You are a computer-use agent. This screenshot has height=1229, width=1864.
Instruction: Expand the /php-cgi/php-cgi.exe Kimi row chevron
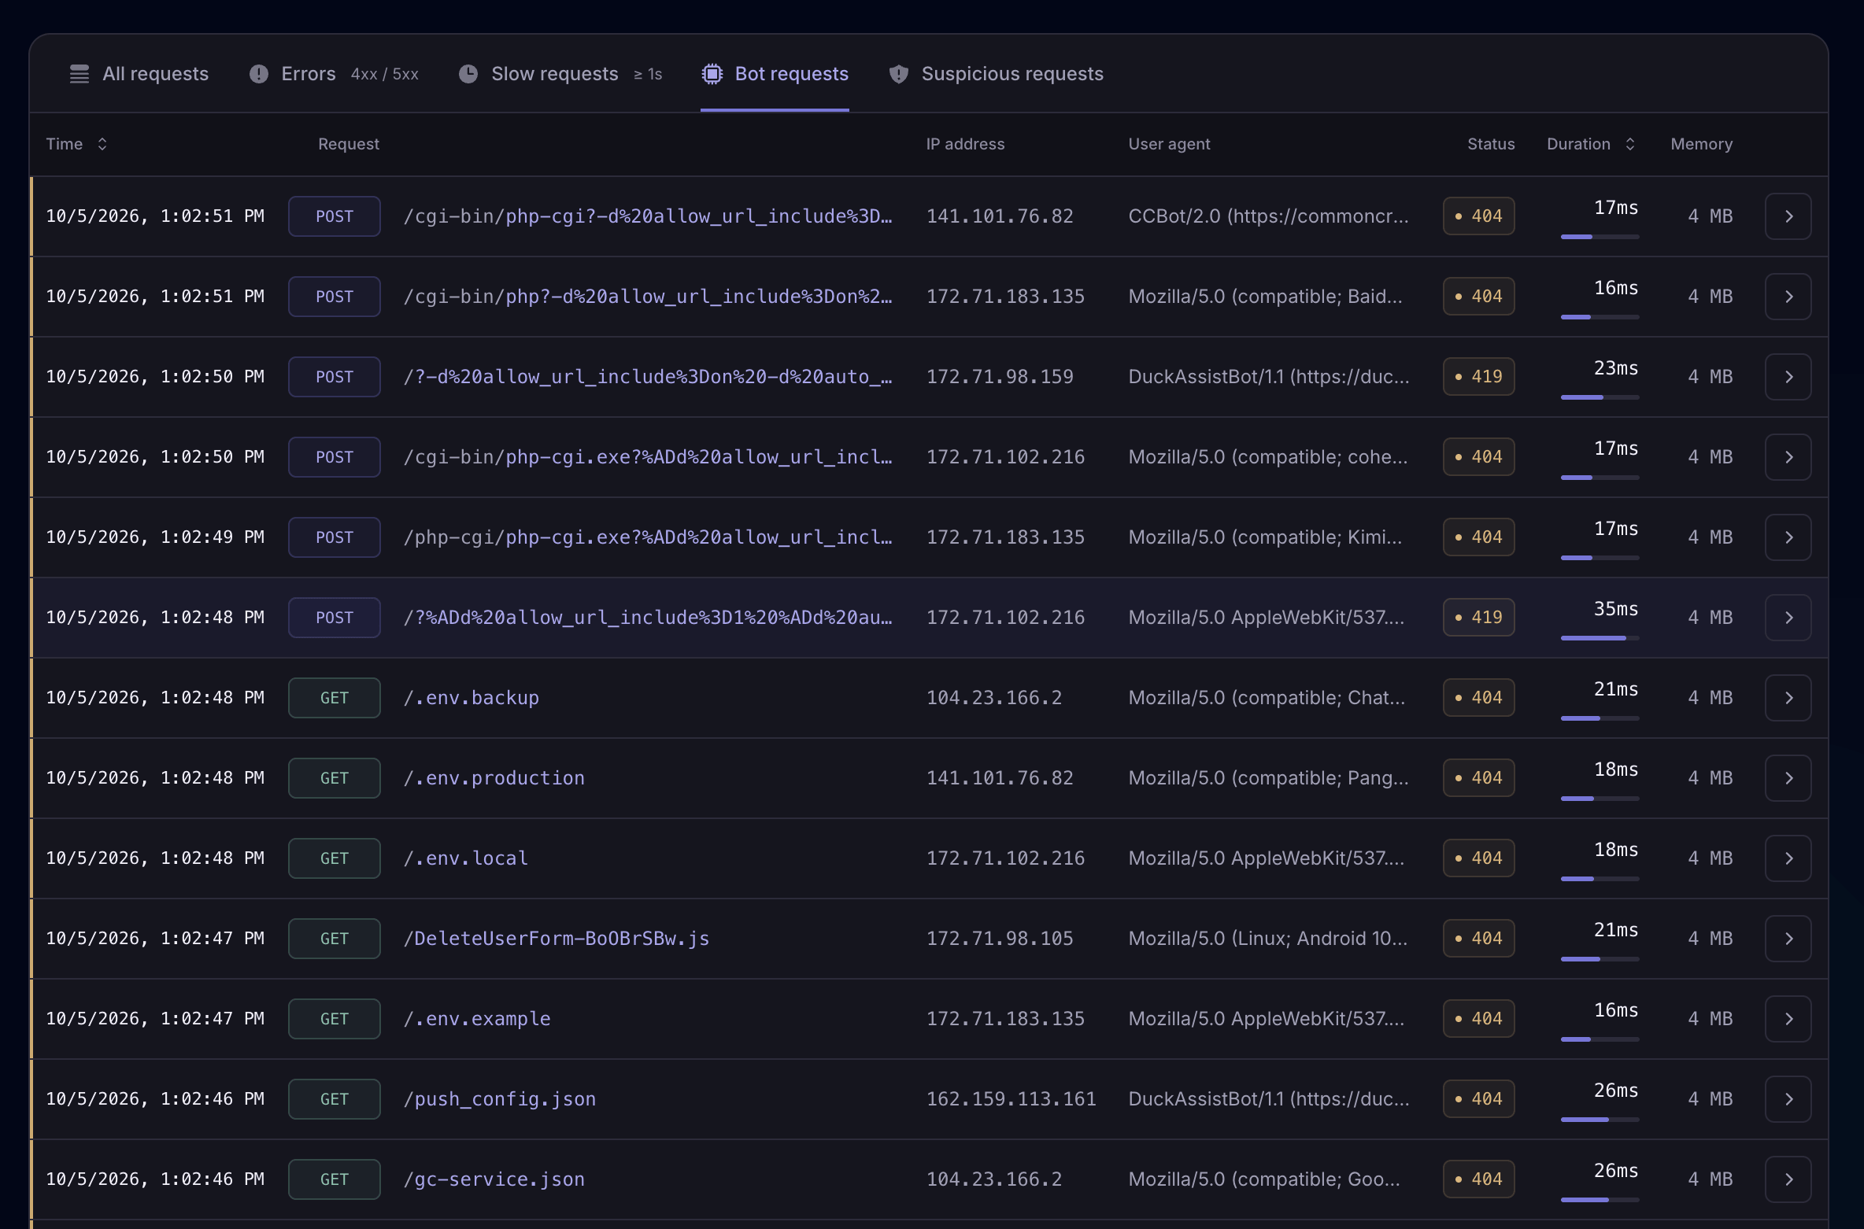(x=1788, y=537)
